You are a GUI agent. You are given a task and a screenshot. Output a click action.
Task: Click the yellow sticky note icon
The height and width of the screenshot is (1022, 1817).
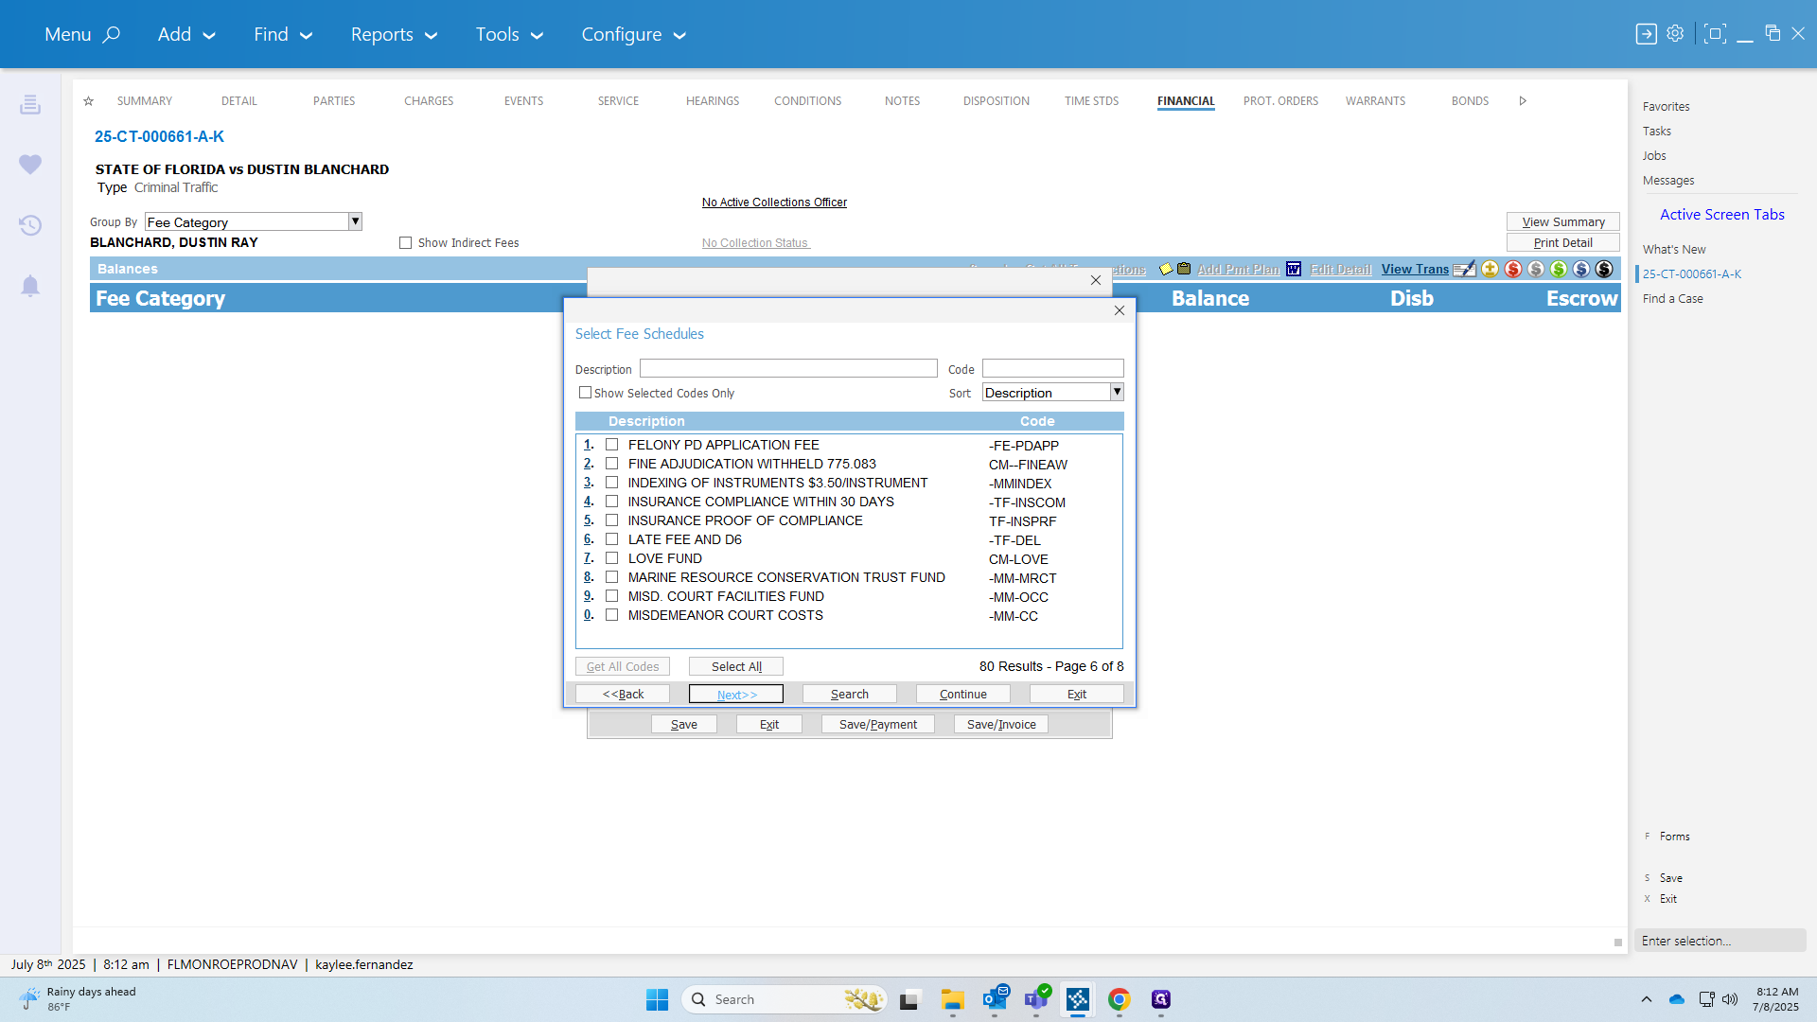[x=1166, y=270]
